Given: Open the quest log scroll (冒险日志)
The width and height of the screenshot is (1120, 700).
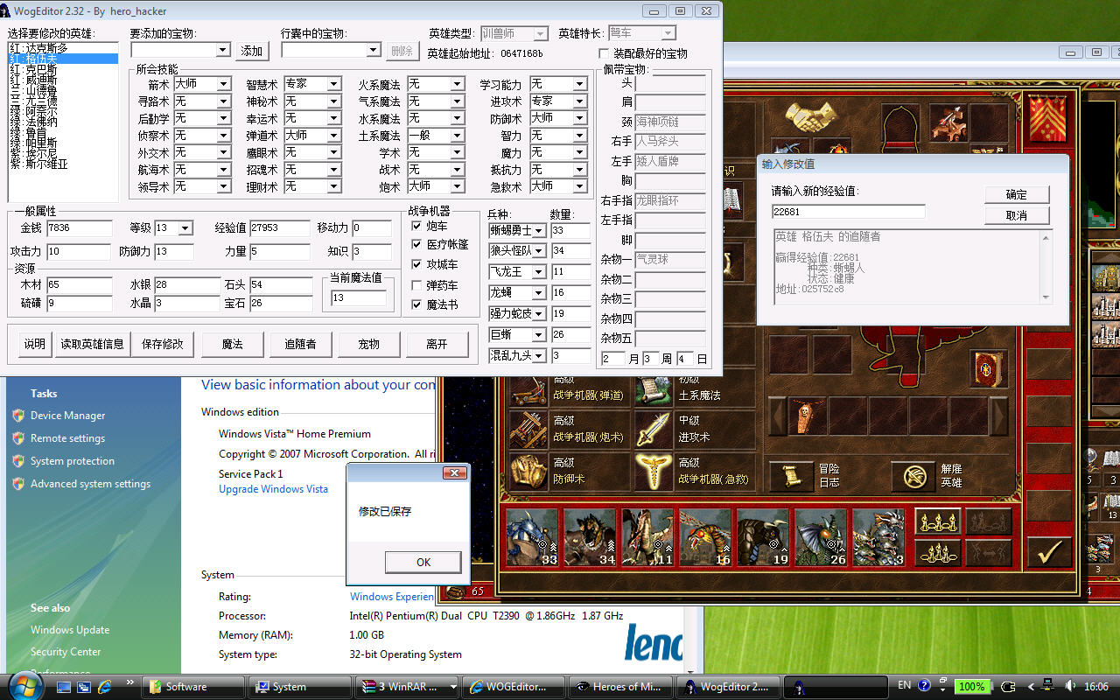Looking at the screenshot, I should coord(790,476).
